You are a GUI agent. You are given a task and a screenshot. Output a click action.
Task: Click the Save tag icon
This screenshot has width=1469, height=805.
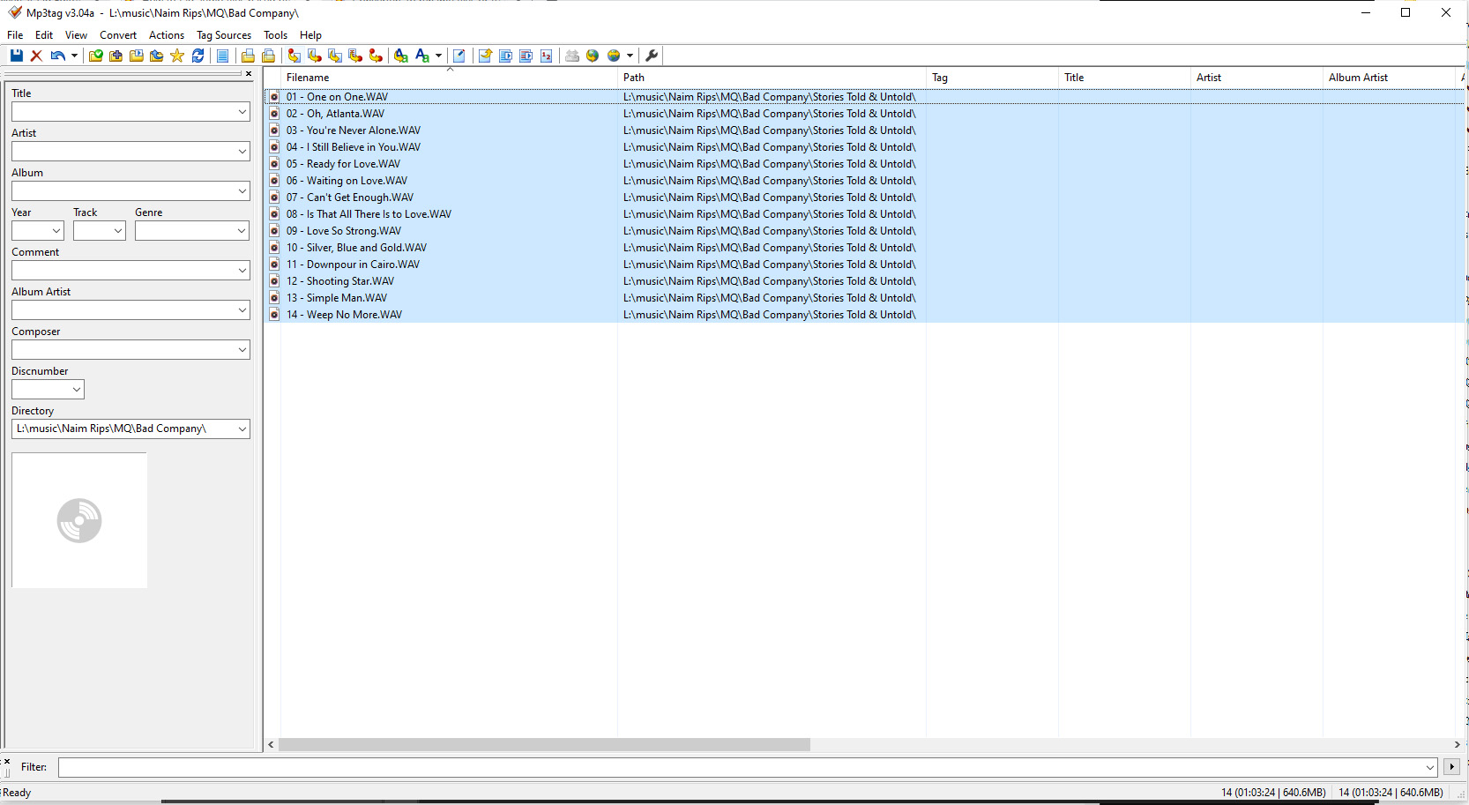[16, 56]
